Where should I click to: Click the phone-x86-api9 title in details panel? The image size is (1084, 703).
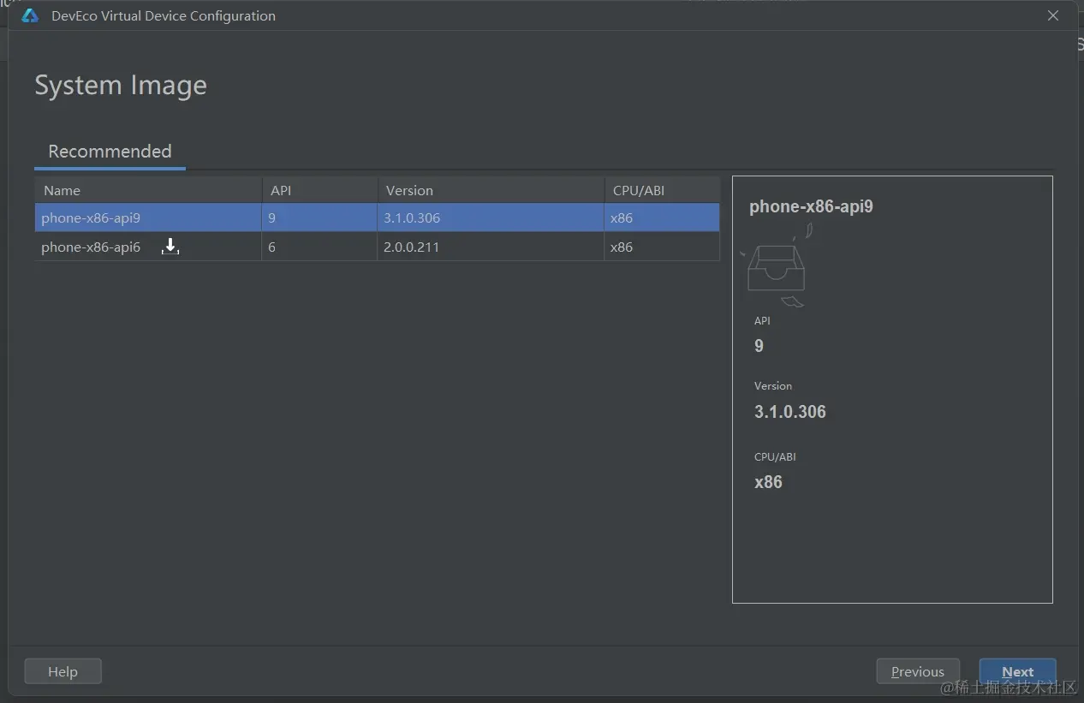point(811,206)
